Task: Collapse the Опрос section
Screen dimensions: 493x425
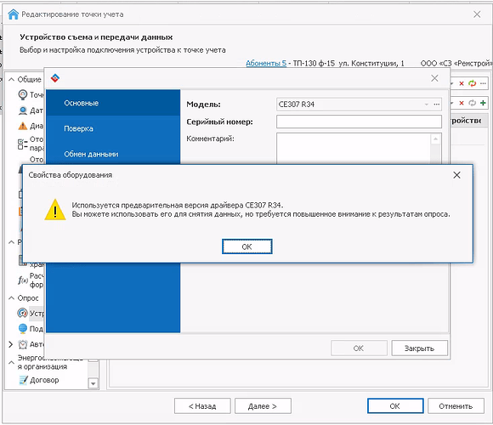Action: pos(11,298)
